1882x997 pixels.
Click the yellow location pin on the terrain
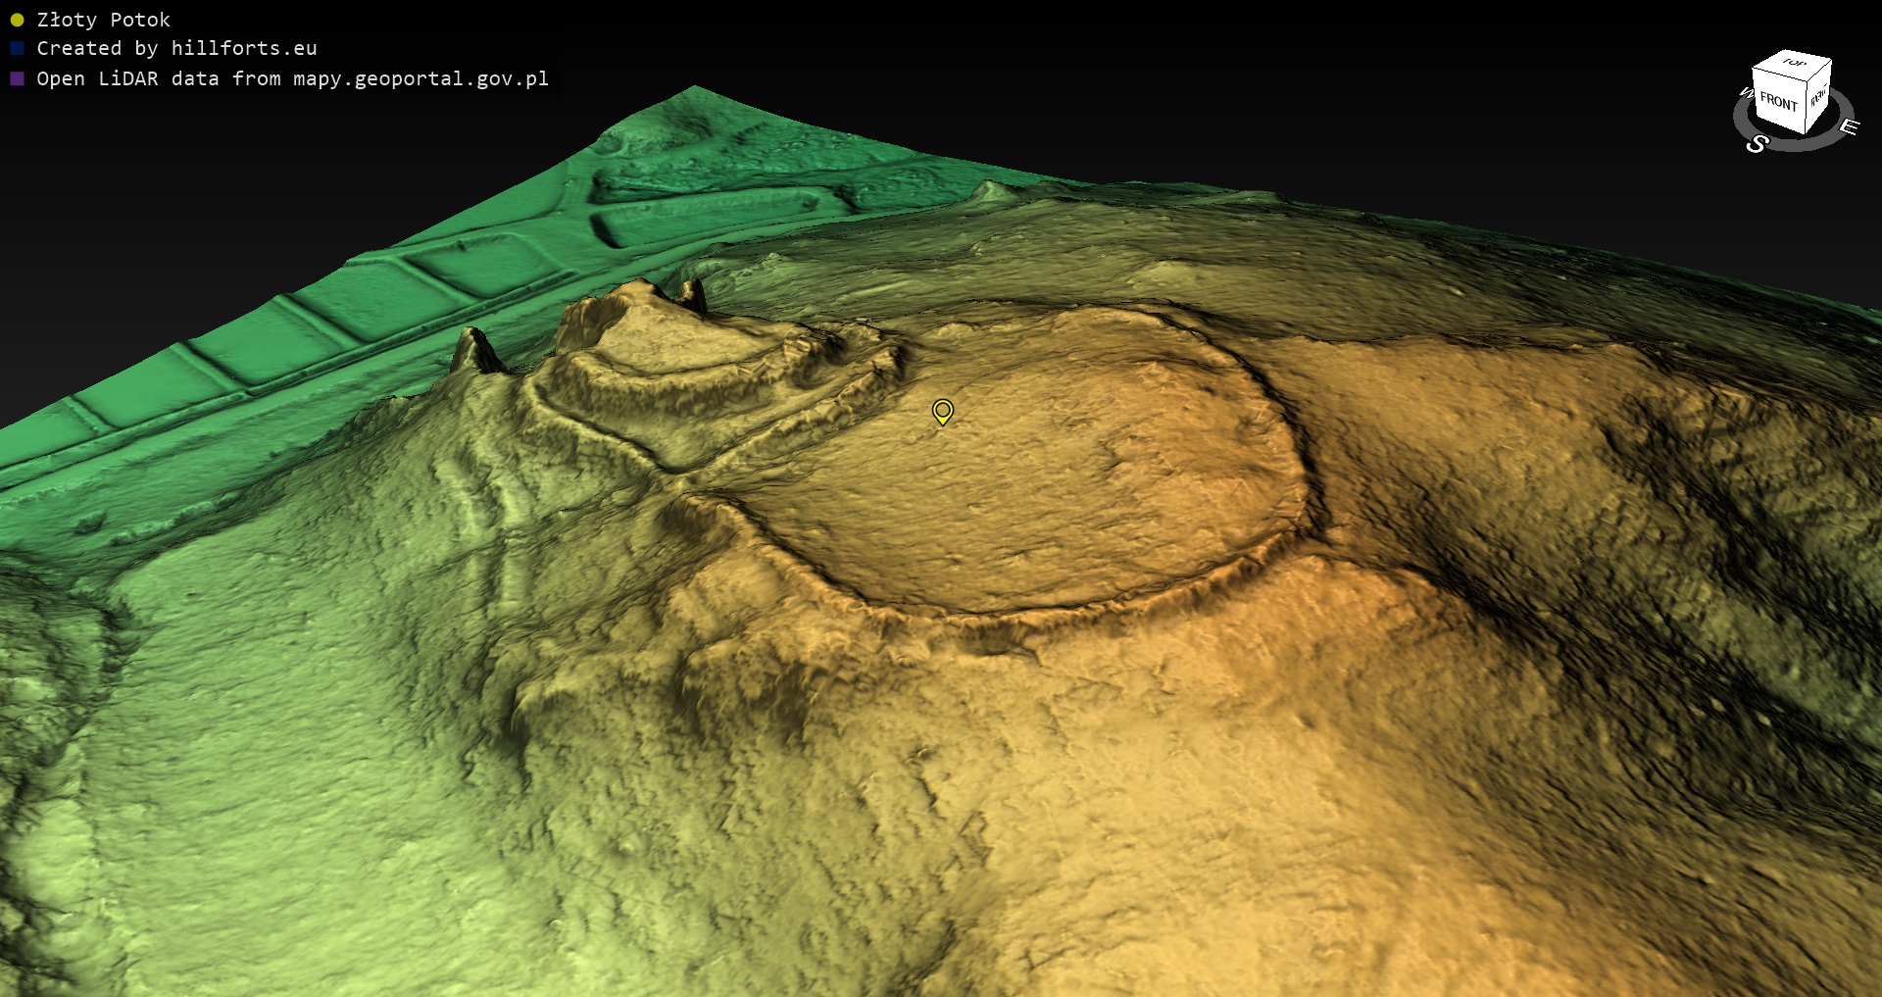[942, 411]
